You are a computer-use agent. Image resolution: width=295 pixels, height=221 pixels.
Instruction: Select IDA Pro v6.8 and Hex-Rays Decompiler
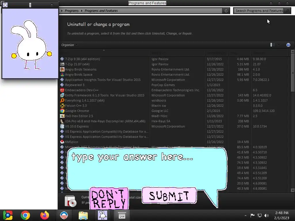(x=105, y=121)
